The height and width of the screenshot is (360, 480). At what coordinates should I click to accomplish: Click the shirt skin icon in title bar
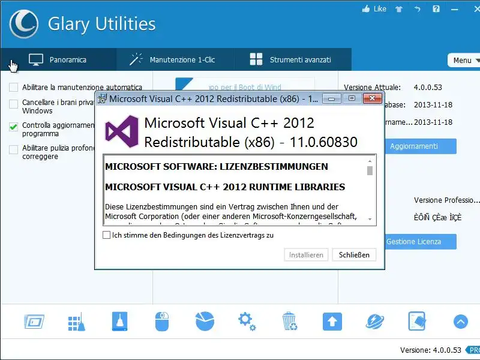(398, 9)
